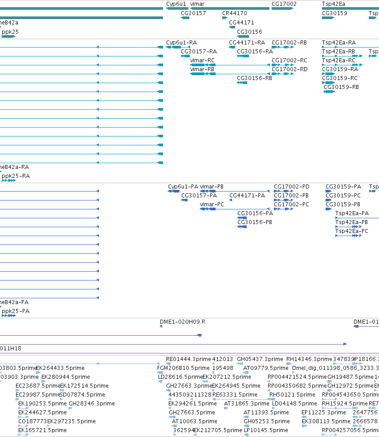Screen dimensions: 379x437
Task: Click protein CG17002-PC label
Action: (x=291, y=204)
